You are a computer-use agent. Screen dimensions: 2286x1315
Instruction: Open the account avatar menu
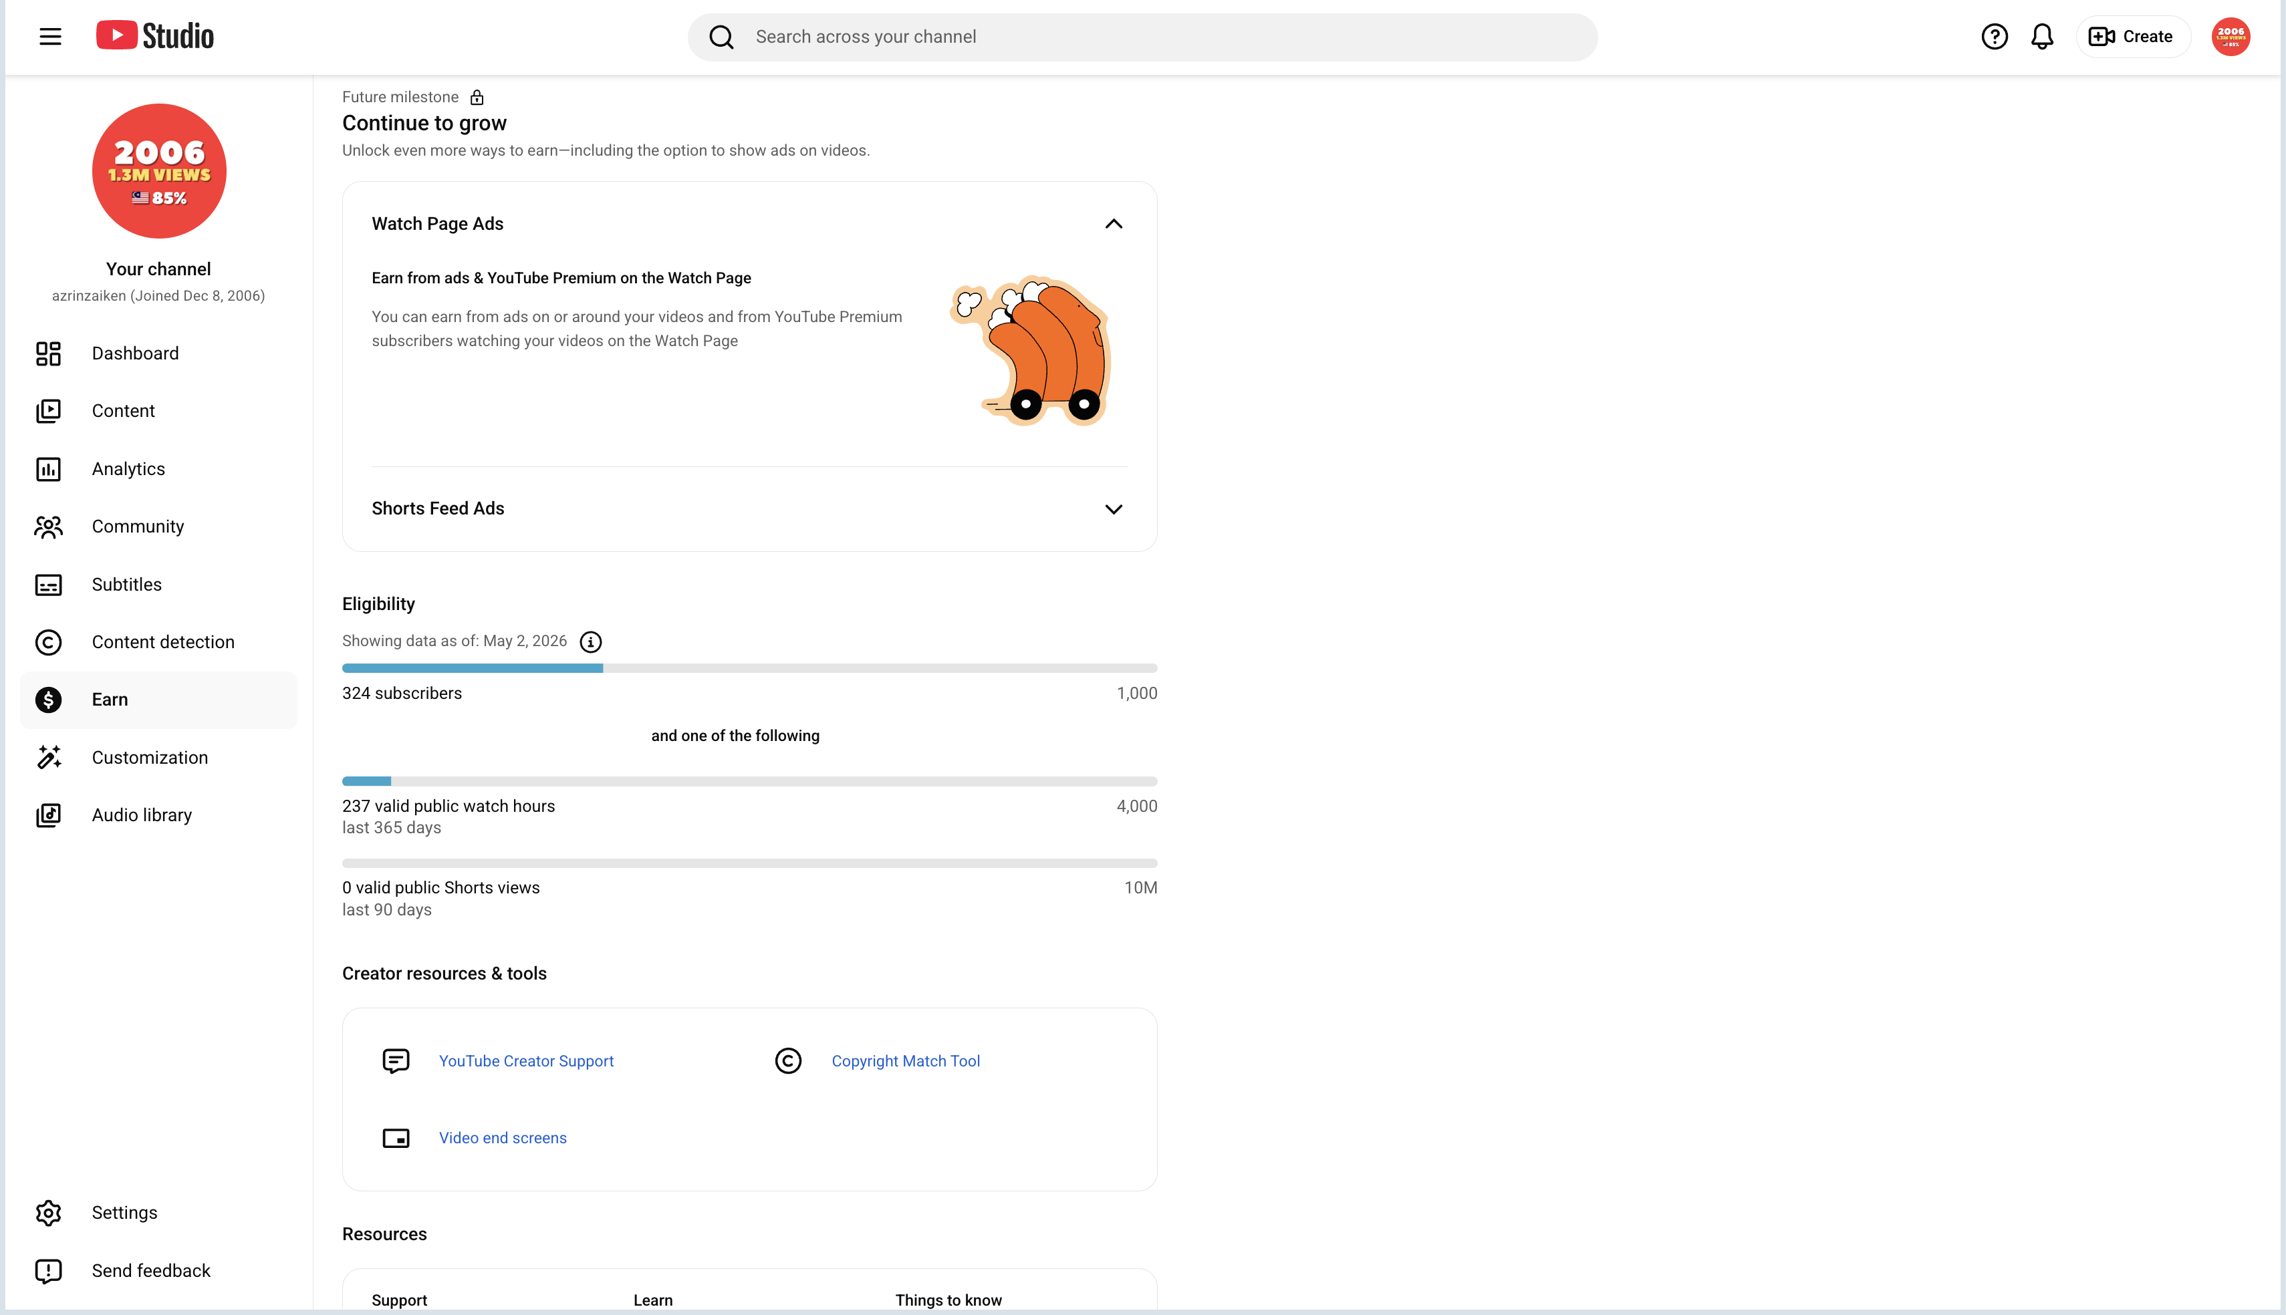[2230, 36]
